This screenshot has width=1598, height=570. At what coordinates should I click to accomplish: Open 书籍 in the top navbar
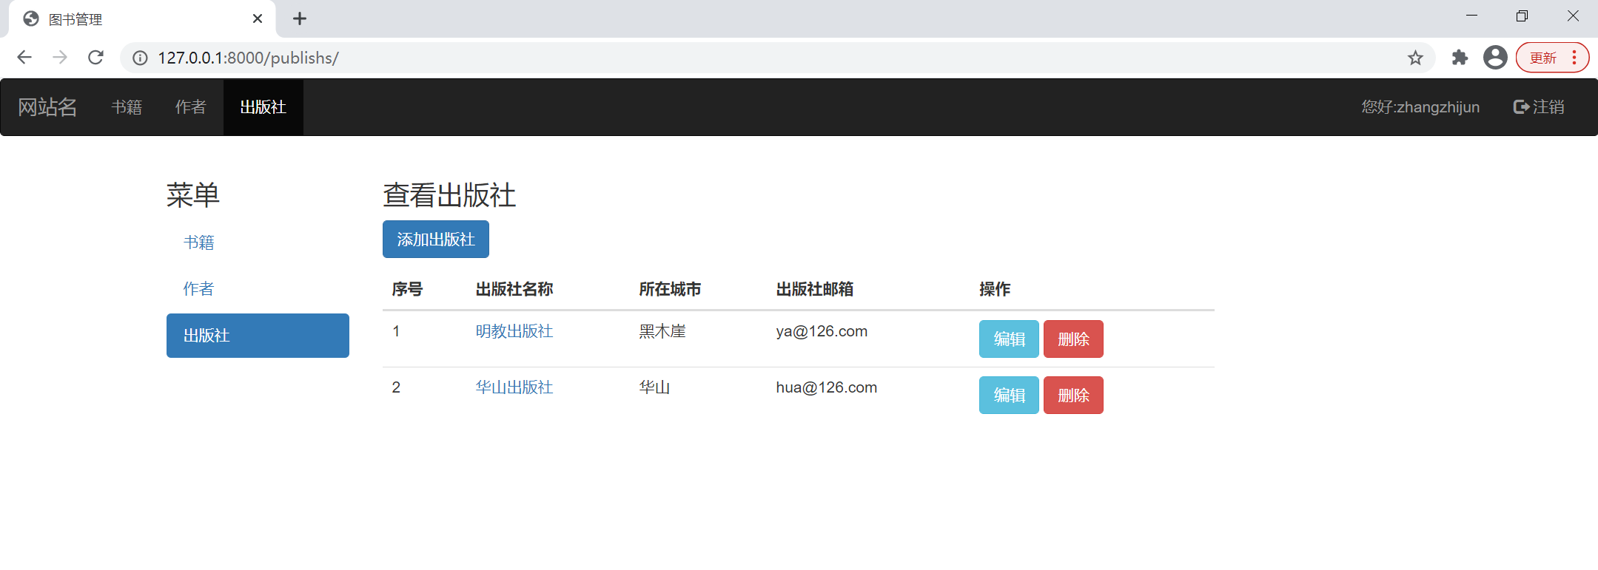coord(127,107)
